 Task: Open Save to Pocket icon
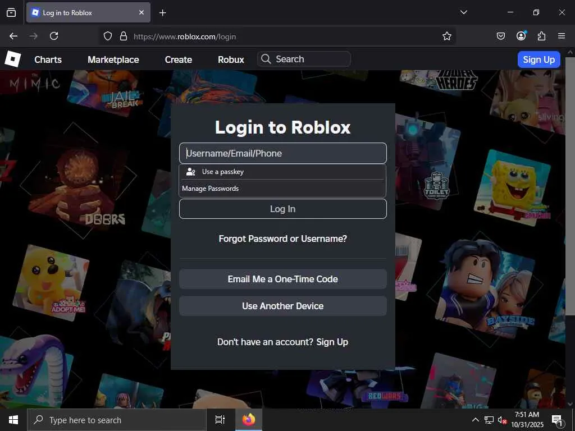500,36
